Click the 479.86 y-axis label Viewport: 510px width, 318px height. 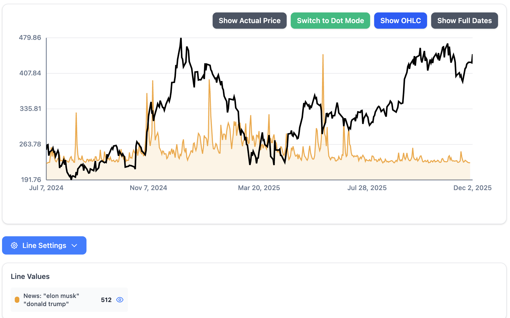coord(30,38)
